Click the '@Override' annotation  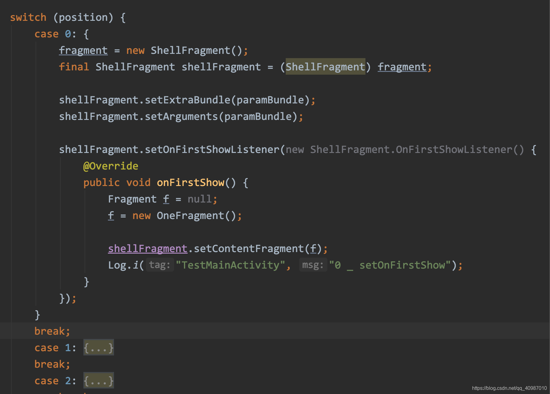(x=111, y=166)
